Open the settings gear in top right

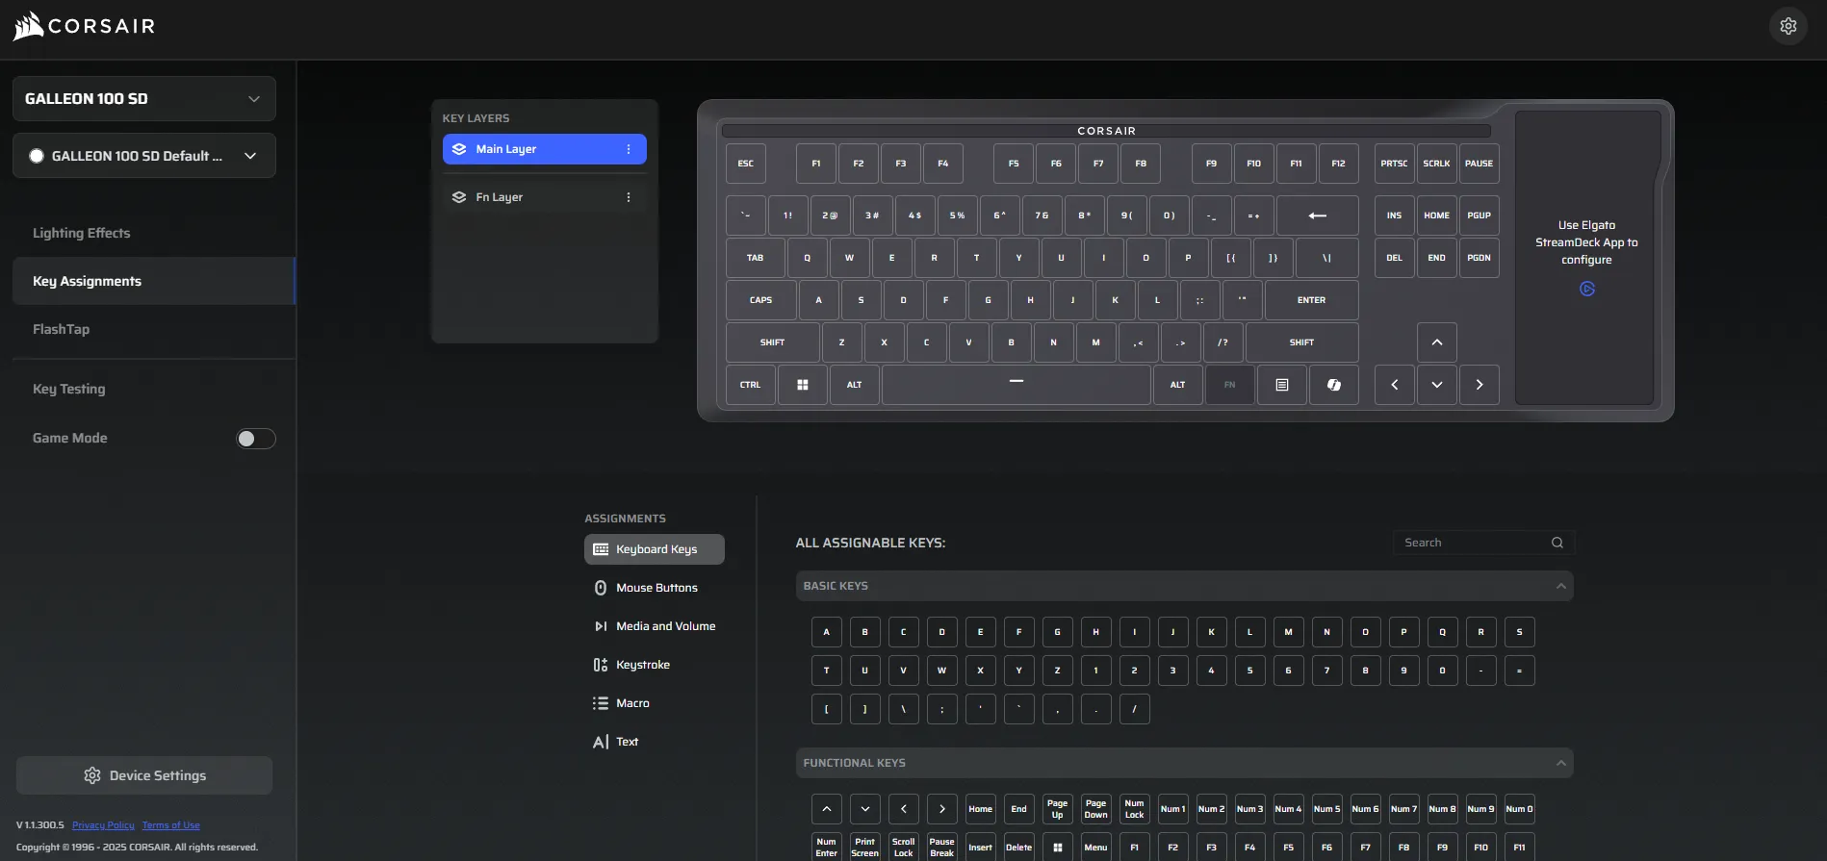click(1788, 26)
